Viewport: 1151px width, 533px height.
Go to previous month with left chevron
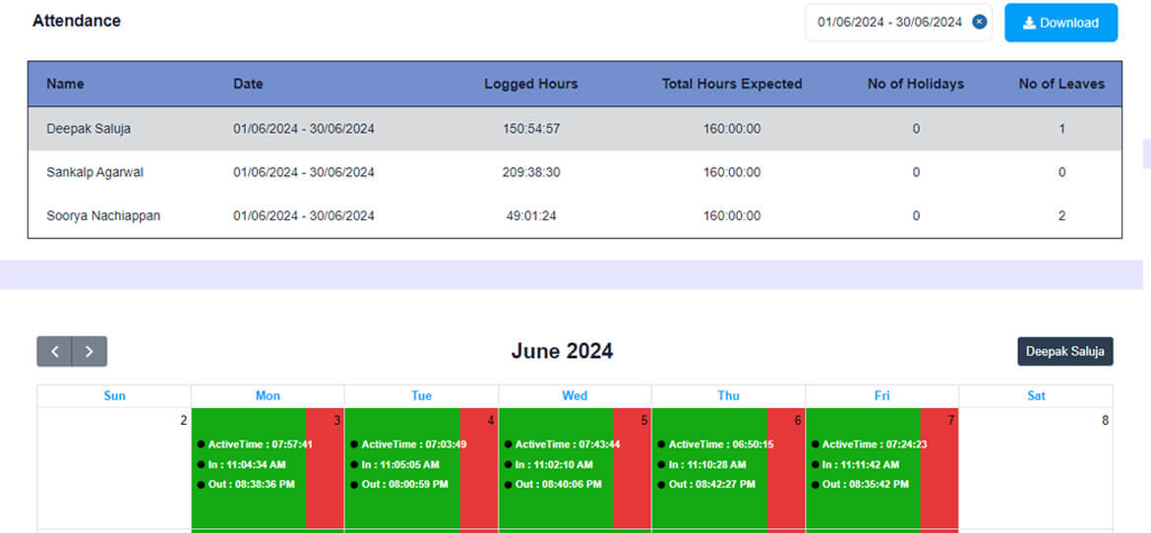click(54, 351)
